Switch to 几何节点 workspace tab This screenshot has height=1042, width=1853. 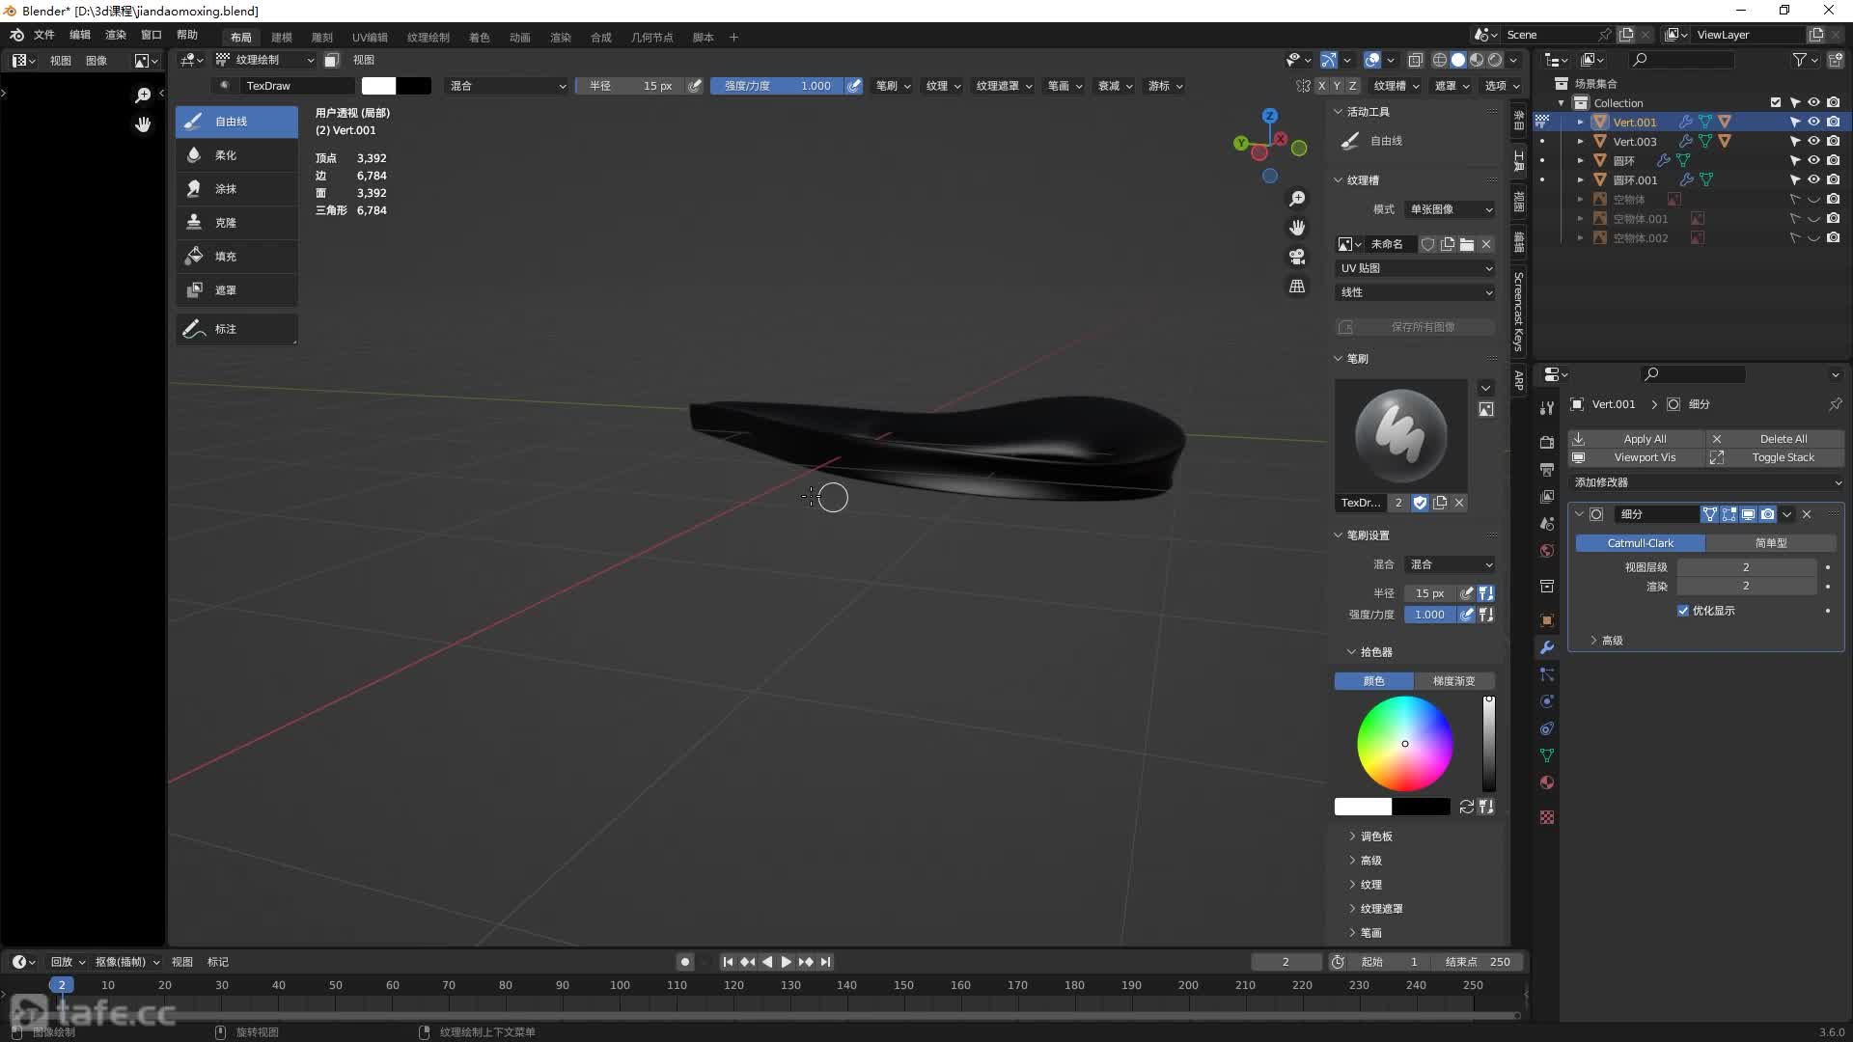651,38
